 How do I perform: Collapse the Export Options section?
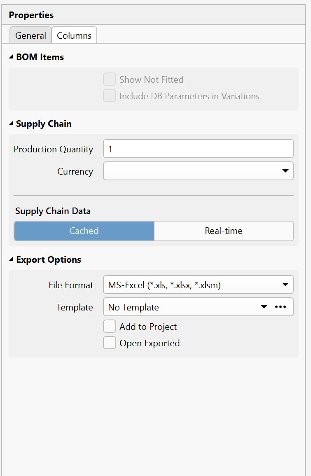pos(11,260)
